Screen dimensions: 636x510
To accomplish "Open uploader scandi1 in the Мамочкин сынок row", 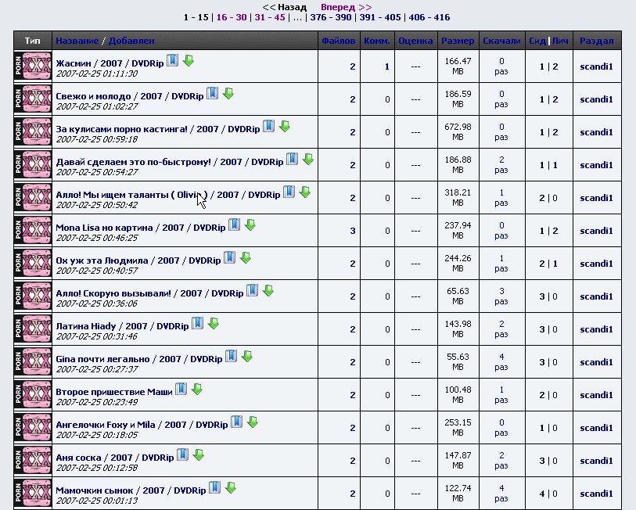I will click(596, 494).
